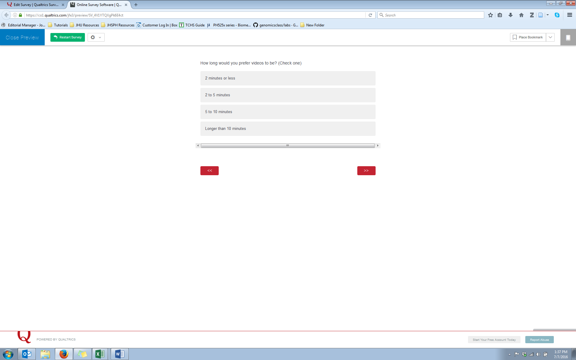Click the Restart Survey button
This screenshot has height=360, width=576.
(x=67, y=37)
